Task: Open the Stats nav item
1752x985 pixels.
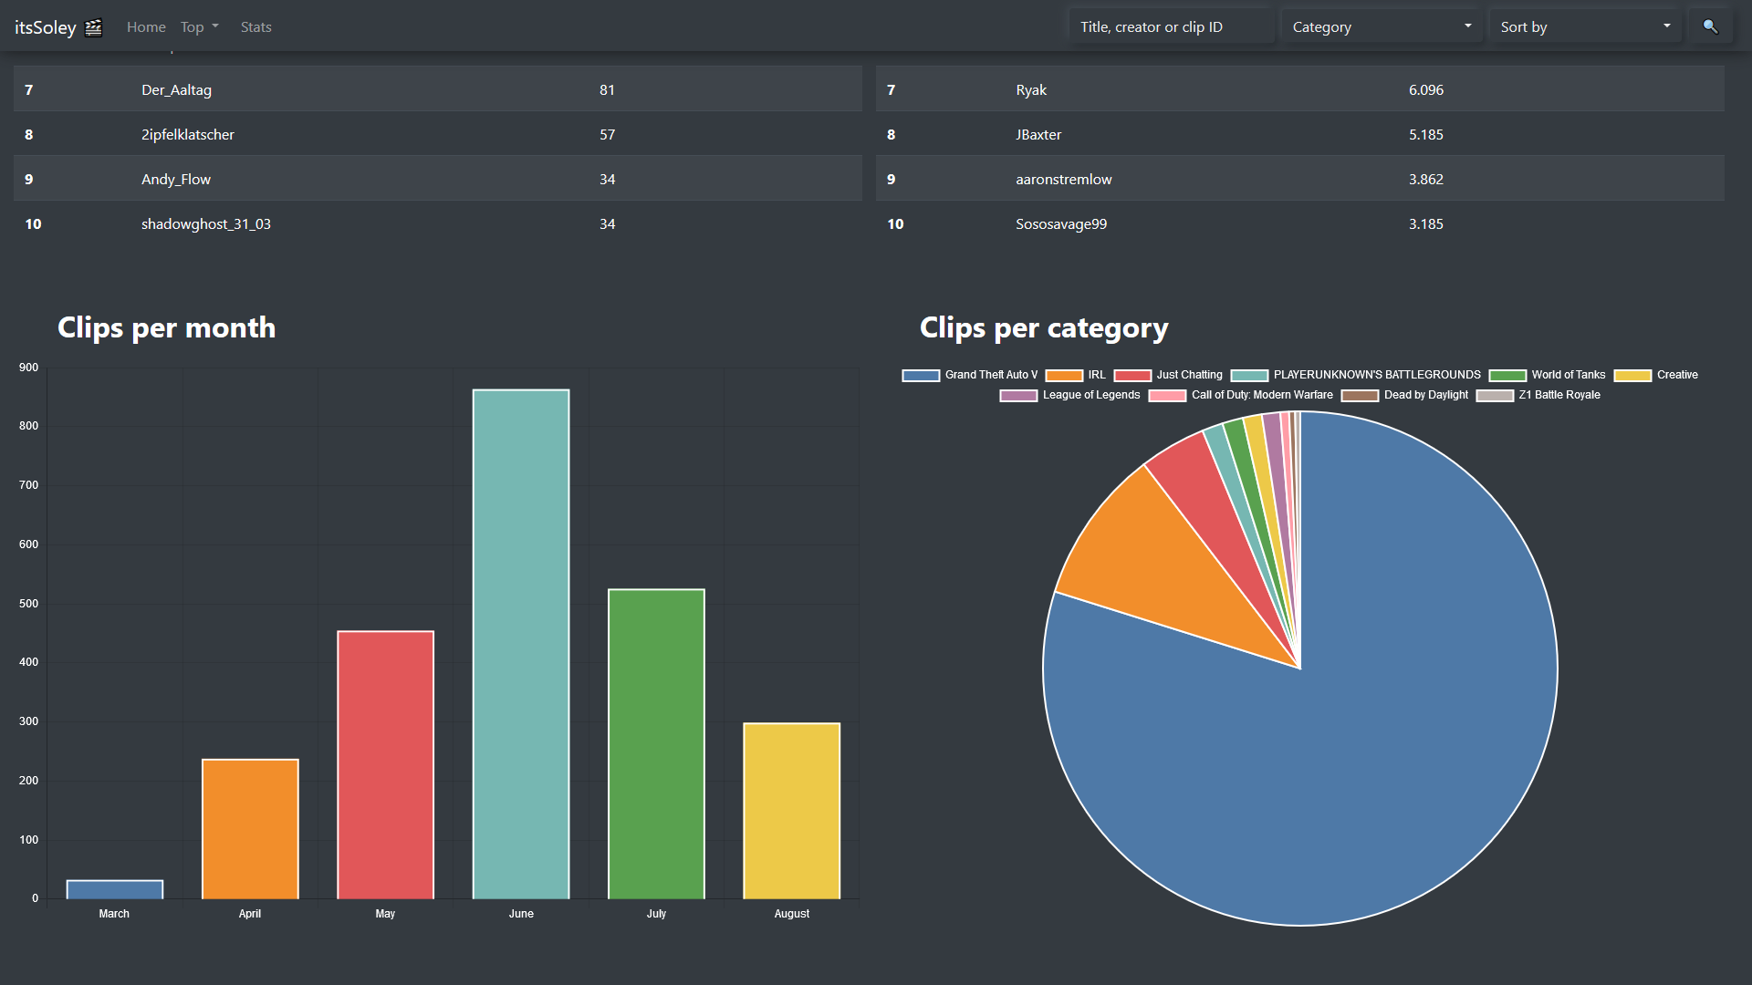Action: point(255,27)
